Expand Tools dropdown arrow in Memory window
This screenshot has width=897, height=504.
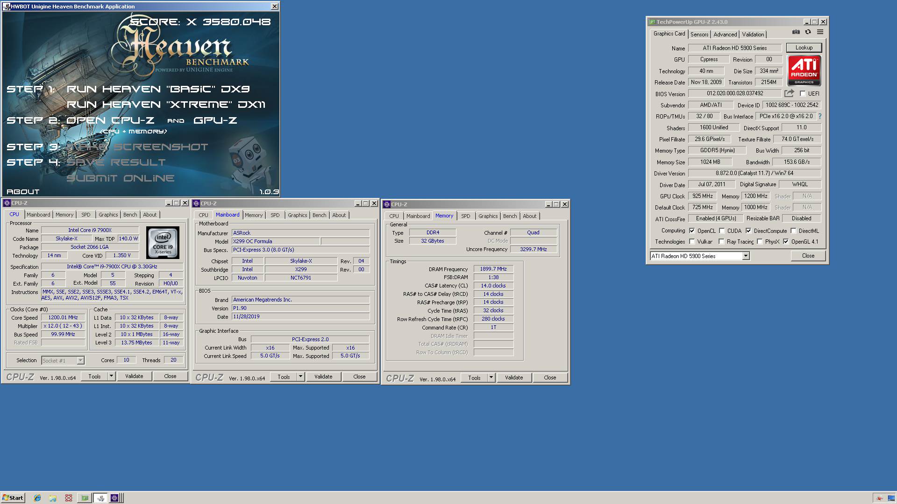pos(491,378)
